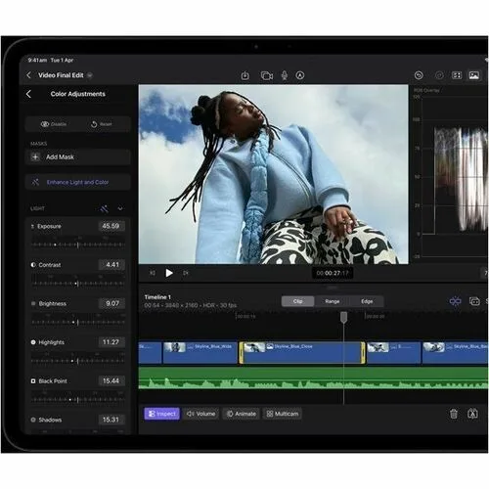Tap the split clip icon next to trash

472,414
